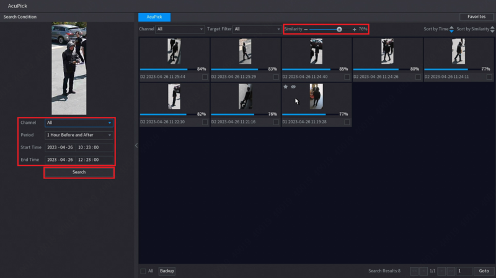The width and height of the screenshot is (496, 278).
Task: Expand the Target Filter dropdown
Action: [x=257, y=29]
